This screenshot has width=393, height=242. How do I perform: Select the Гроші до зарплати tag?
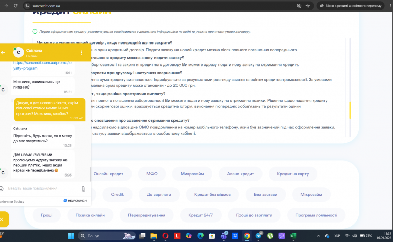[x=254, y=215]
